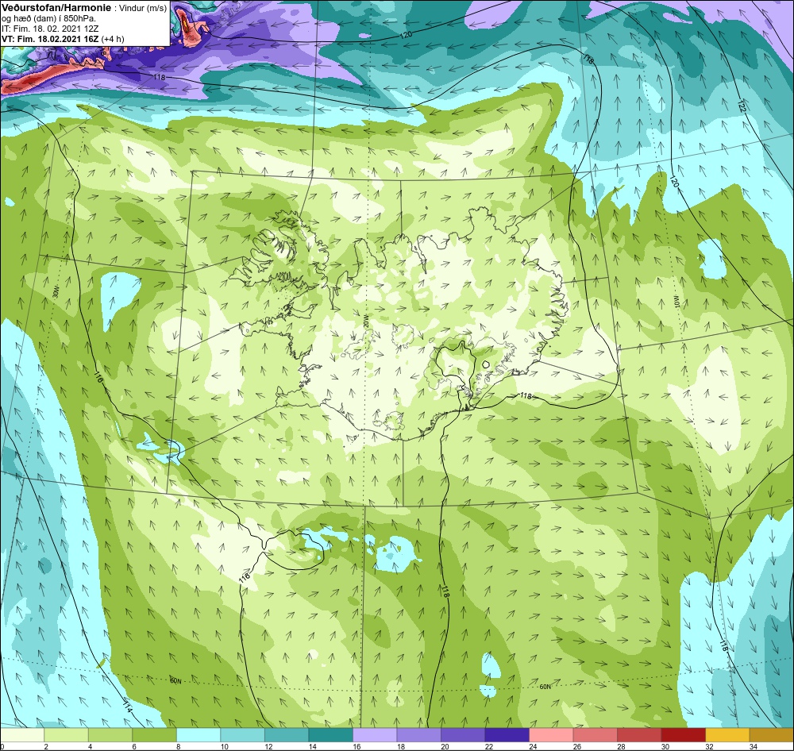Select the 'VT: Fim. 18.02.2021 16Z (+4 h)' line

click(63, 38)
